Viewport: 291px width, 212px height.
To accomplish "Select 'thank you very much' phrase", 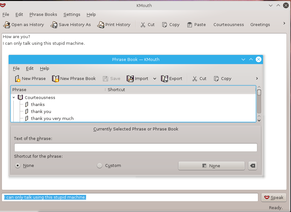I will [52, 118].
